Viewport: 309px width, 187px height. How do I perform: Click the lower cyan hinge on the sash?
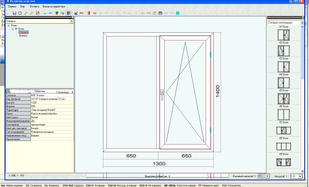coord(210,130)
